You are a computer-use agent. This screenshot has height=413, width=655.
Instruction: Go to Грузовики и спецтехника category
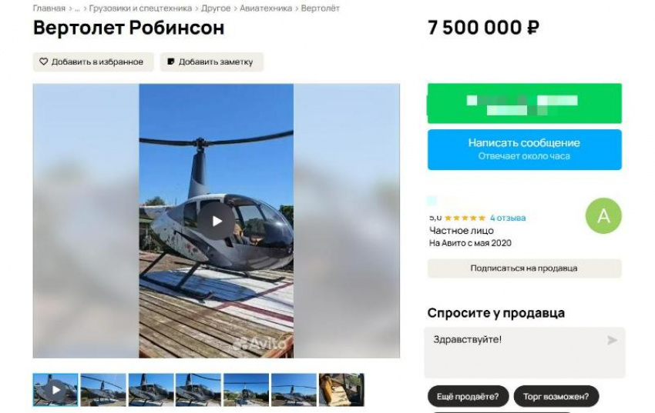(x=140, y=8)
